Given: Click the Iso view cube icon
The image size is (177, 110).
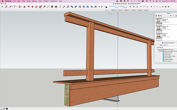Looking at the screenshot, I should 130,7.
